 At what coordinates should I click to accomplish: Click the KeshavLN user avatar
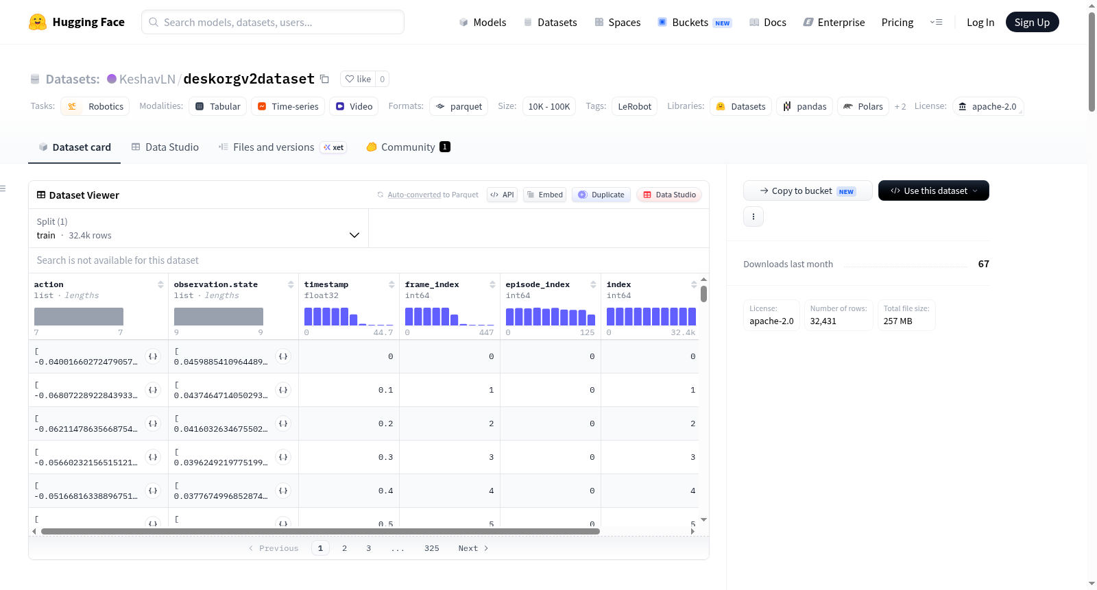112,79
